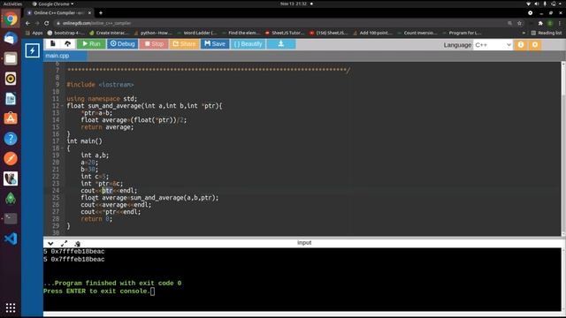
Task: Open the Add 100 point... bookmark
Action: [373, 33]
